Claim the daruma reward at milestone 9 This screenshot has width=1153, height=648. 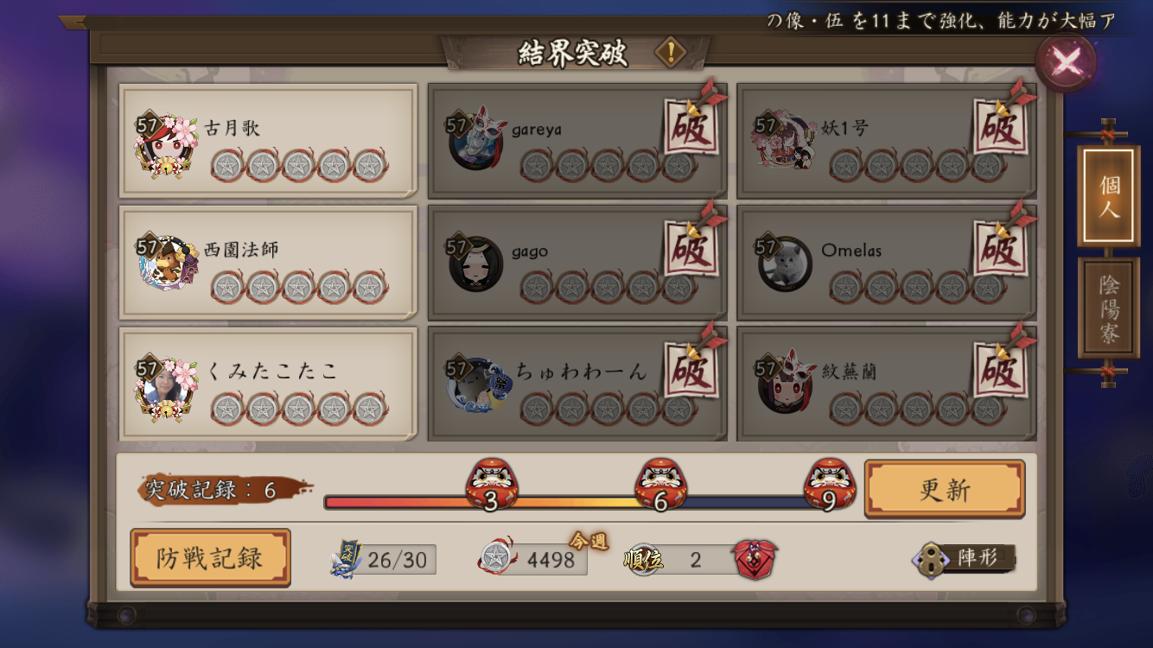coord(829,486)
